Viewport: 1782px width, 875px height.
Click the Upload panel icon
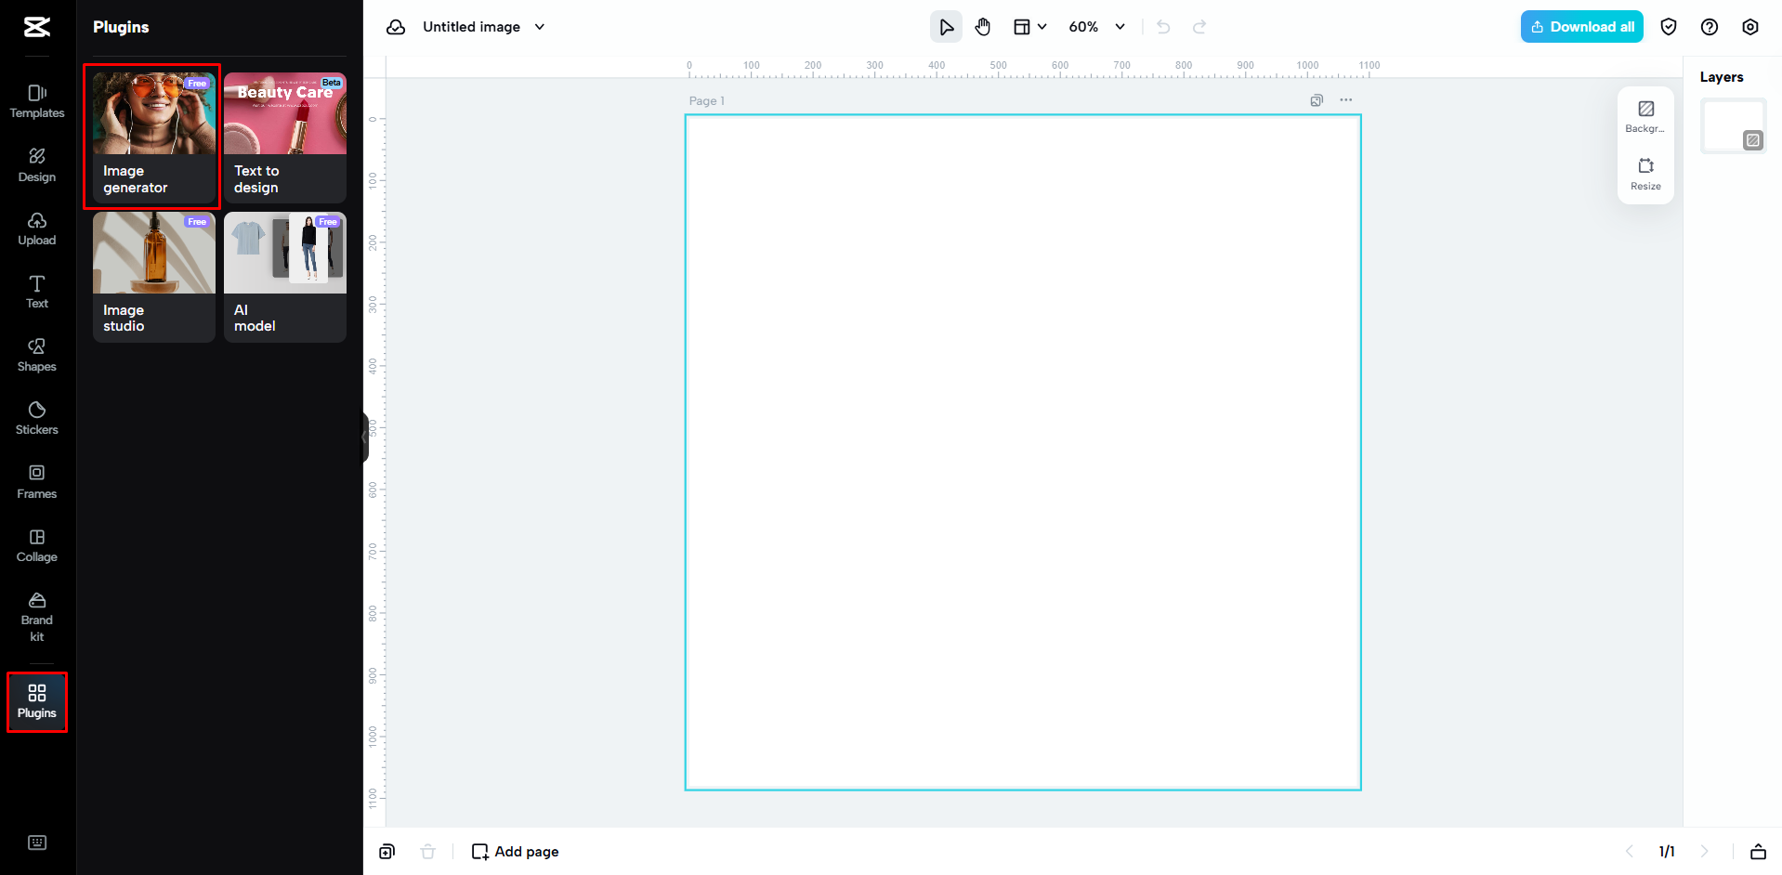(36, 228)
